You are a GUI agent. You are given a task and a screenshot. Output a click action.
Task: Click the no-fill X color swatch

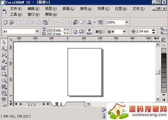point(164,50)
